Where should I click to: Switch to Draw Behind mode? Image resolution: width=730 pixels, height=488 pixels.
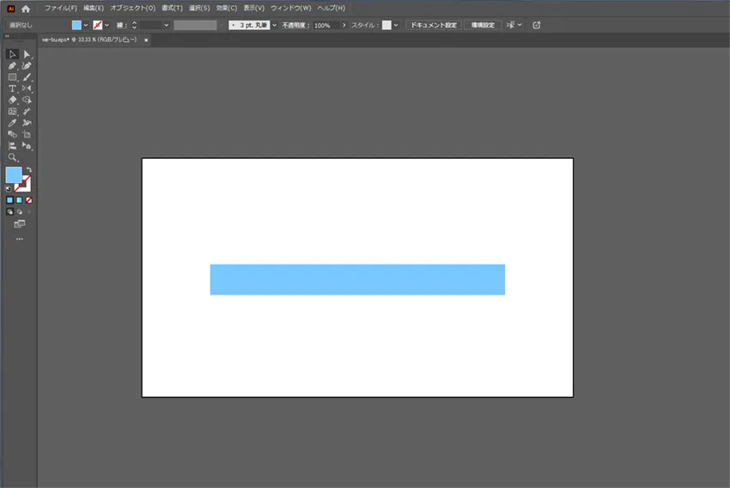tap(19, 211)
